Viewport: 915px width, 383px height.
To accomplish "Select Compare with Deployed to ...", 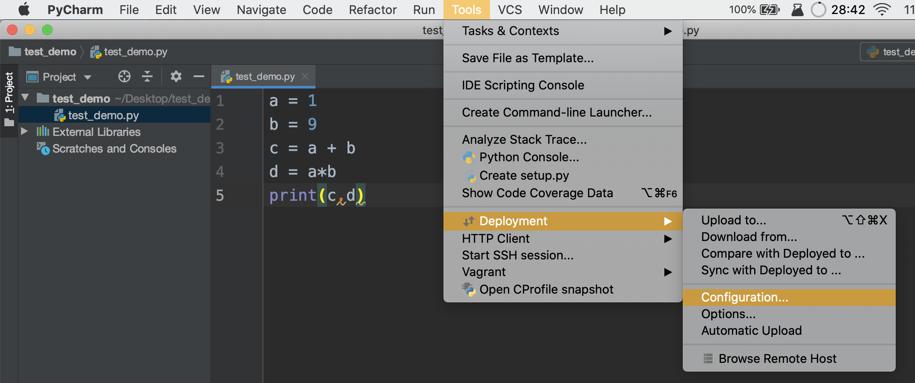I will [x=789, y=254].
